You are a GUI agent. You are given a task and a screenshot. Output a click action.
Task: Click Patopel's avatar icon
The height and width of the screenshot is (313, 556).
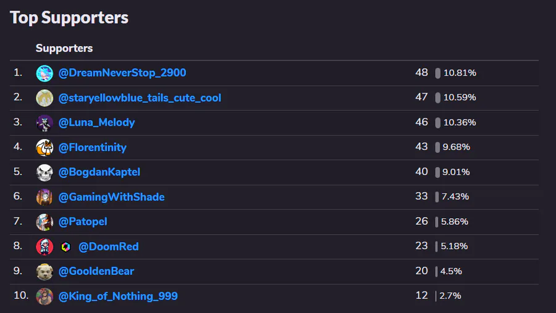pyautogui.click(x=44, y=222)
